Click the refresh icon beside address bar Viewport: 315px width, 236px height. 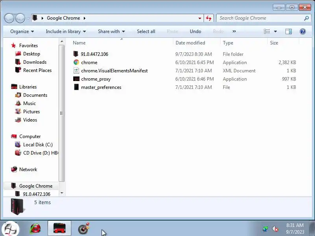pyautogui.click(x=209, y=18)
